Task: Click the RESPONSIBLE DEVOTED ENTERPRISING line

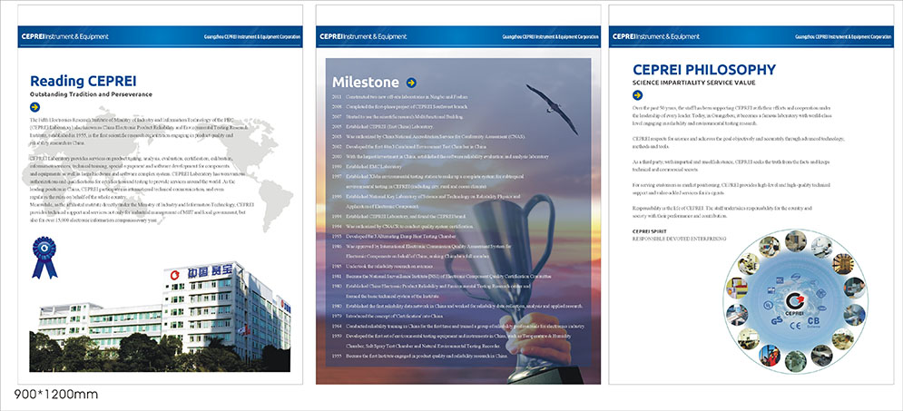Action: 679,239
